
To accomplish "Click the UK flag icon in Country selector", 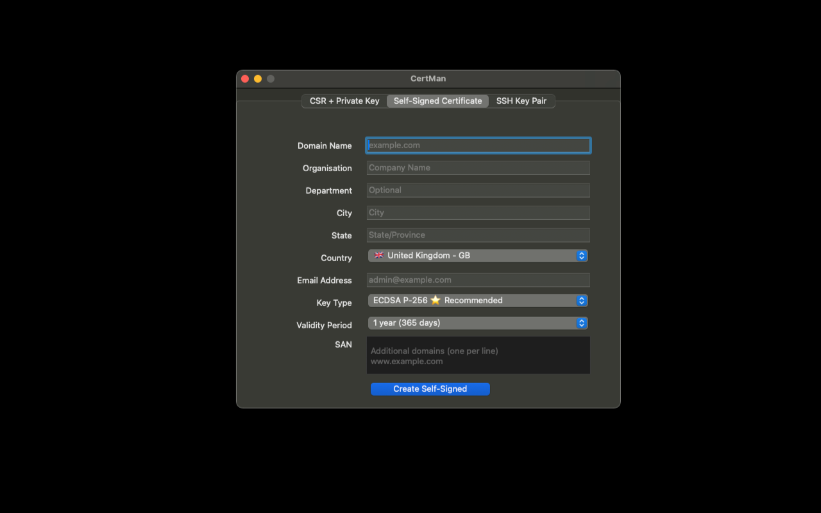I will (x=378, y=255).
